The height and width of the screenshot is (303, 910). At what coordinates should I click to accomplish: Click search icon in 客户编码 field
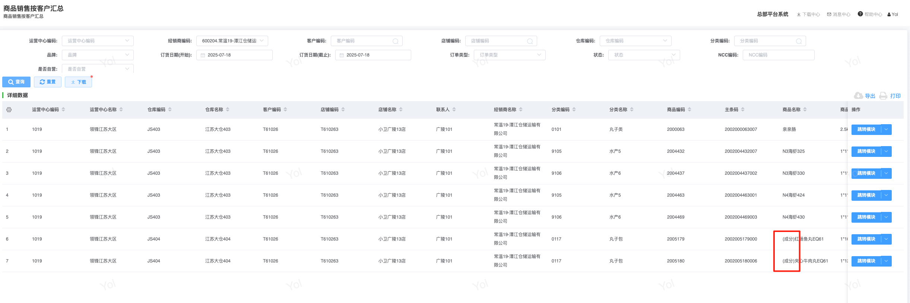(x=395, y=41)
